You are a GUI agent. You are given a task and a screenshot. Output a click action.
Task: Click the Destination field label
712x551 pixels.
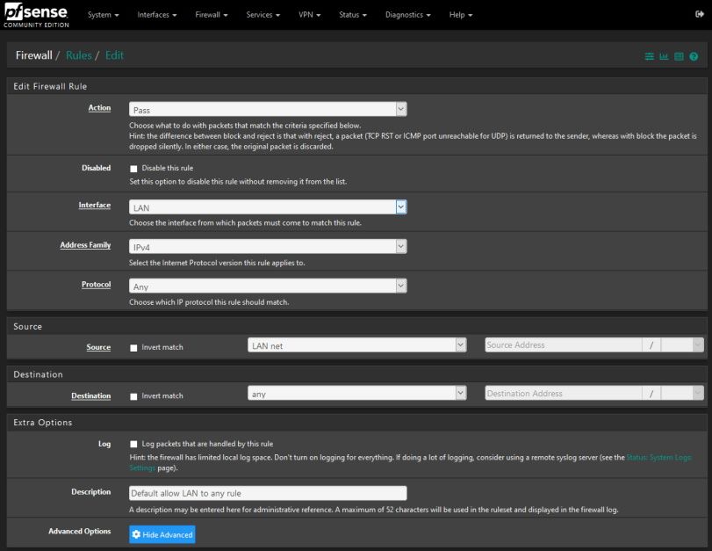click(90, 396)
